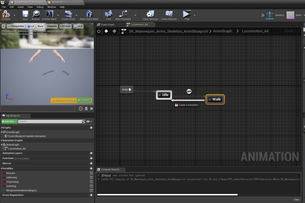Click Browse in the toolbar
This screenshot has width=305, height=203.
point(36,14)
